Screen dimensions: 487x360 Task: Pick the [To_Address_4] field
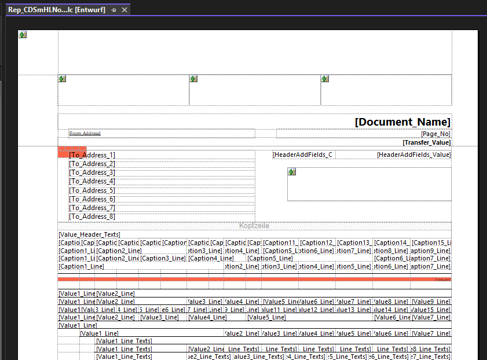[162, 181]
